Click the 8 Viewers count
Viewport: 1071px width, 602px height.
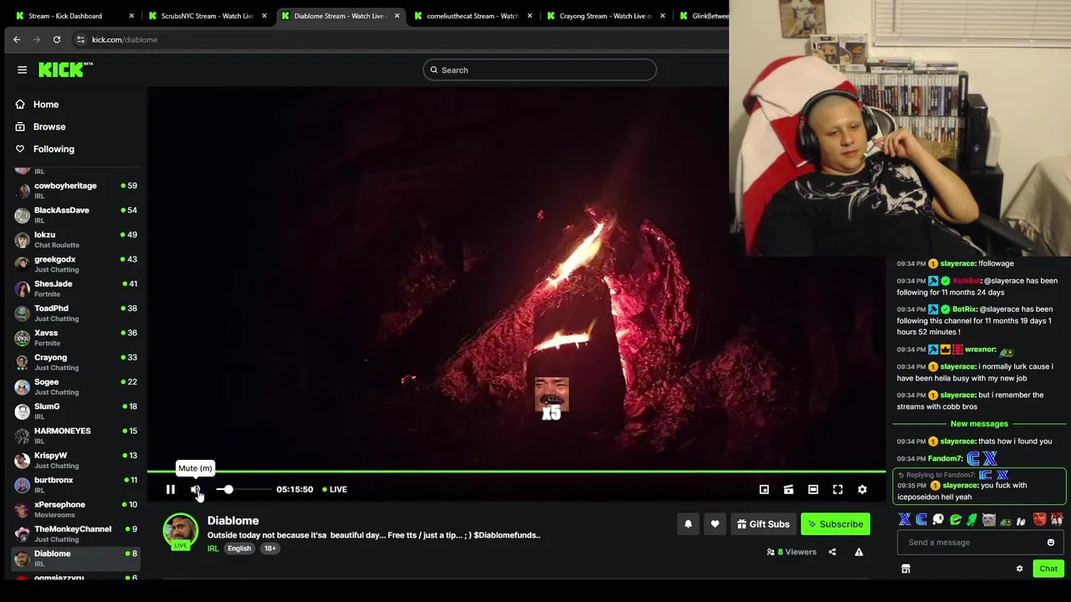[792, 552]
